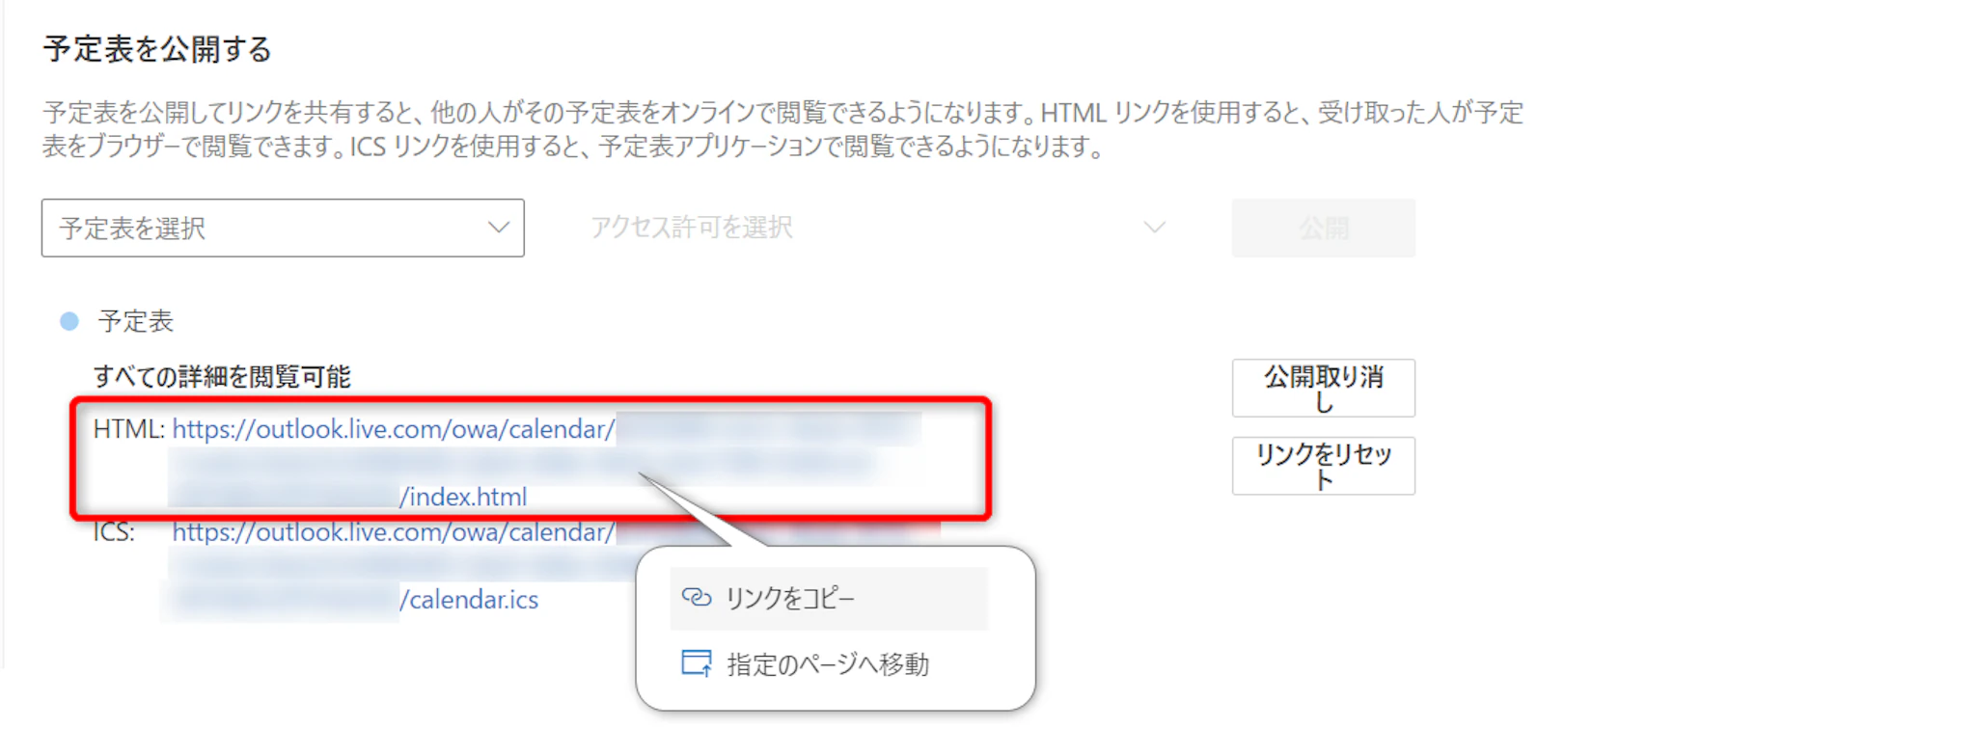The image size is (1976, 729).
Task: Click the 公開取り消し unpublish button
Action: 1323,388
